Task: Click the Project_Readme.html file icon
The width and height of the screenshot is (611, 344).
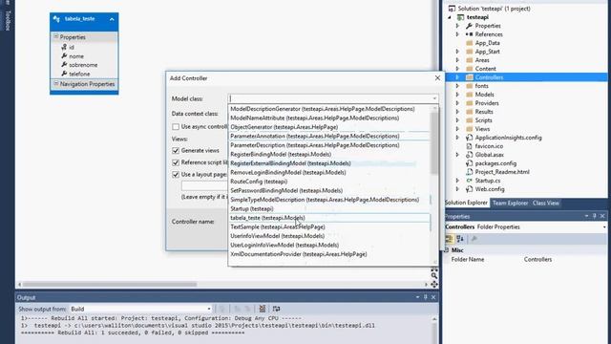Action: 469,172
